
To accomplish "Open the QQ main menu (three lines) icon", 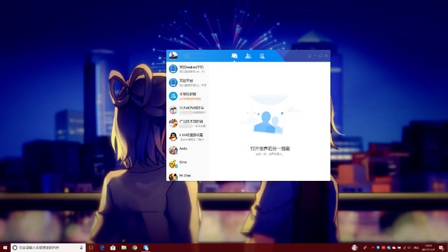I will 310,55.
